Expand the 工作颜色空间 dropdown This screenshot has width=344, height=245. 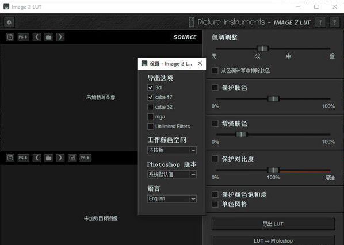(x=172, y=150)
